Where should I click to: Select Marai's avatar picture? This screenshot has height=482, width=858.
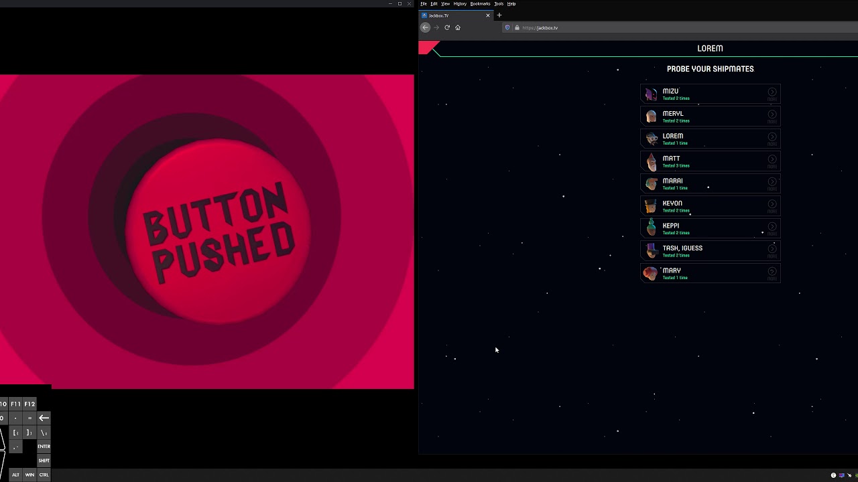tap(651, 184)
